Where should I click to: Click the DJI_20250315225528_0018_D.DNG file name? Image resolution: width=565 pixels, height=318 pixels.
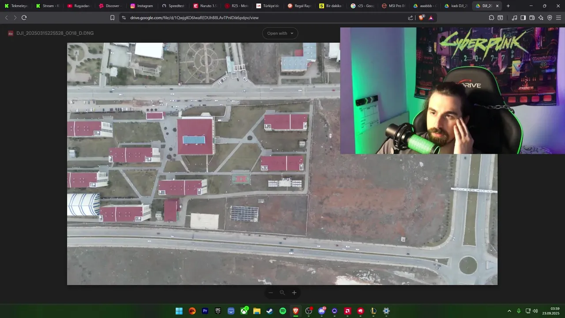click(x=55, y=33)
